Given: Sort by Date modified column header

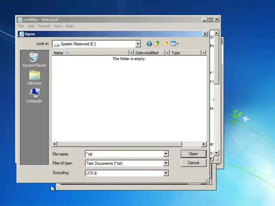Looking at the screenshot, I should (150, 53).
